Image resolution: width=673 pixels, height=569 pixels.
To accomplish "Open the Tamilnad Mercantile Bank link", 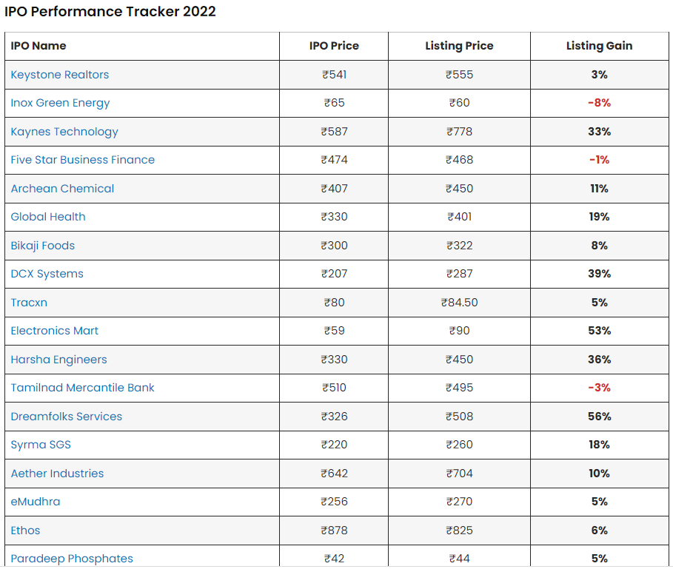I will pyautogui.click(x=82, y=388).
